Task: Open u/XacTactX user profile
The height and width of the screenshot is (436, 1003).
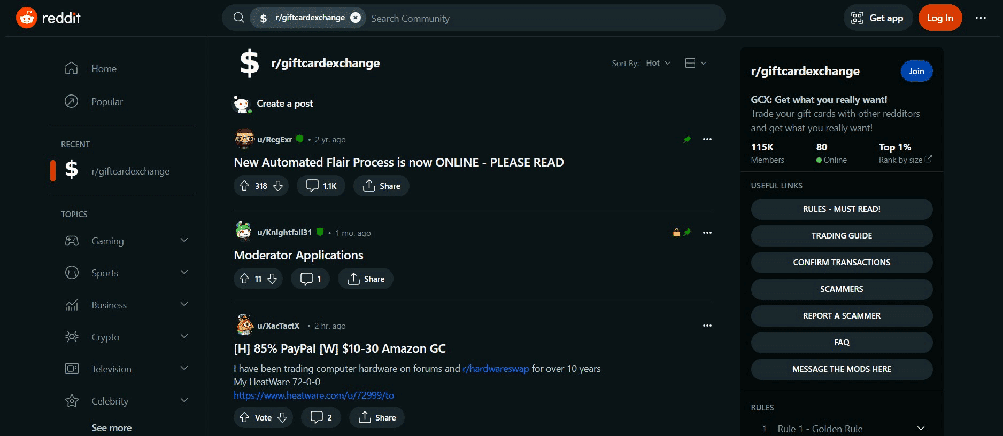Action: [x=279, y=326]
